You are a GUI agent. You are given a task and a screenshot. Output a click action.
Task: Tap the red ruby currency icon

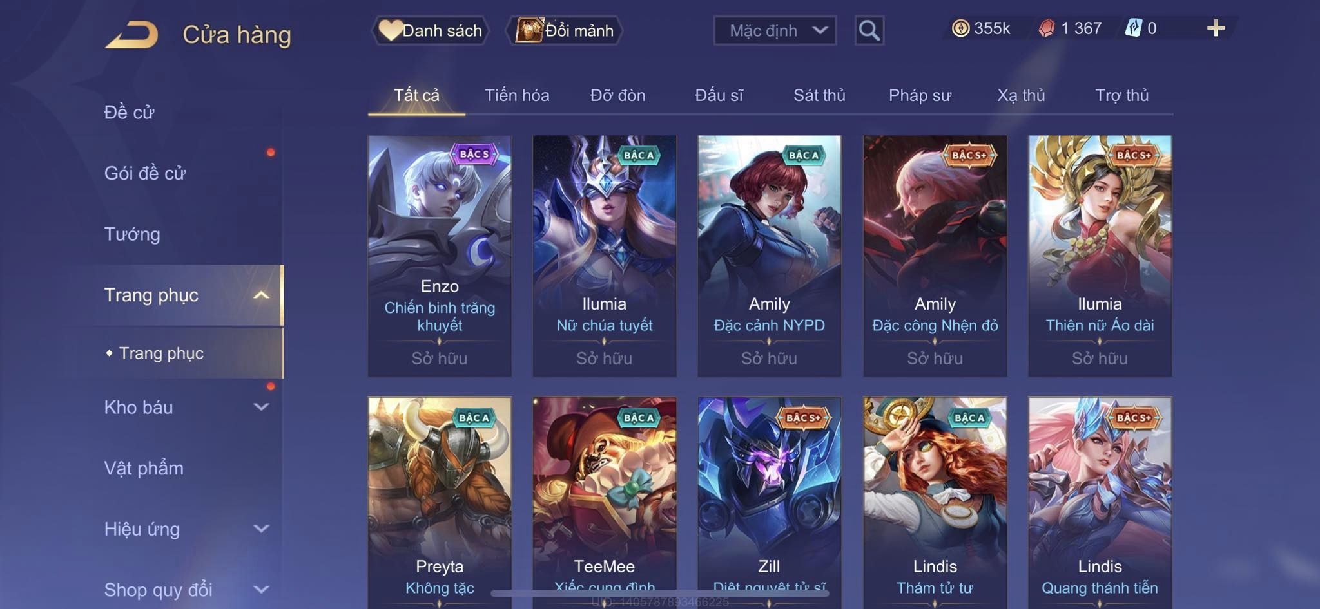(1047, 28)
